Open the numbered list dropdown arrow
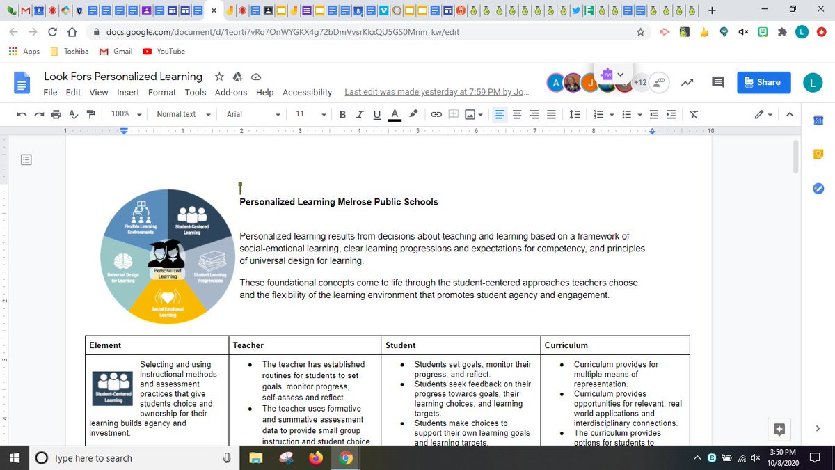835x470 pixels. point(610,115)
